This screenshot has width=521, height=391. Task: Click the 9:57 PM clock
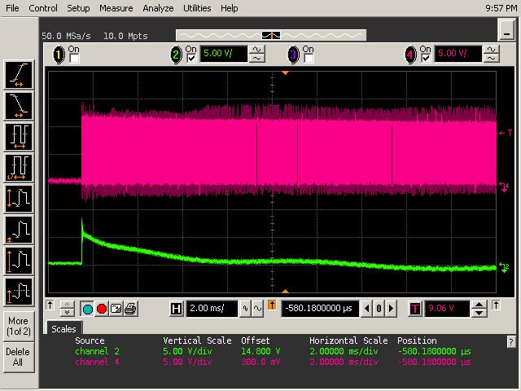pos(501,8)
